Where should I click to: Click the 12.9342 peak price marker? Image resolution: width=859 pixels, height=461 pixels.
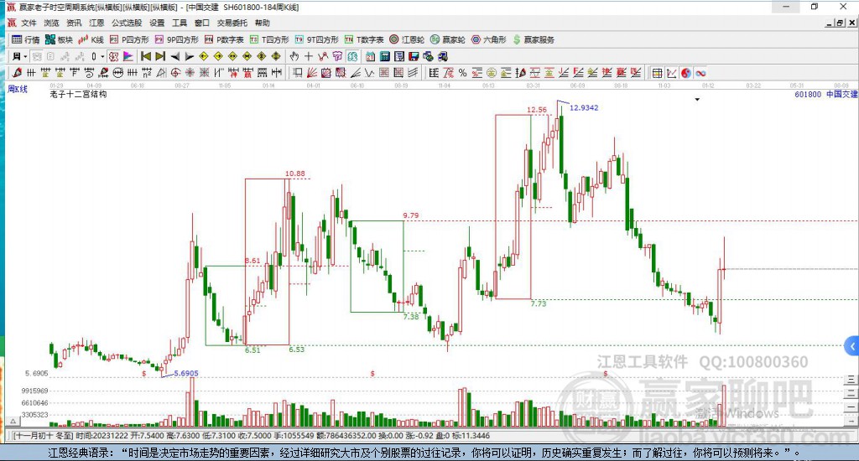point(584,108)
